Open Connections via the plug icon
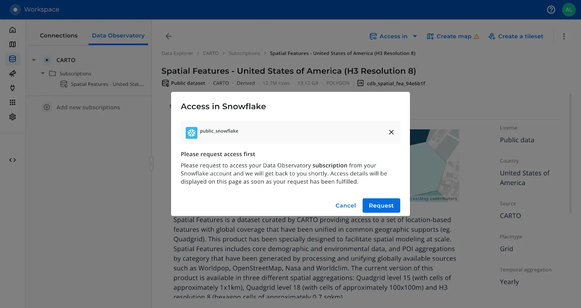 click(x=12, y=88)
